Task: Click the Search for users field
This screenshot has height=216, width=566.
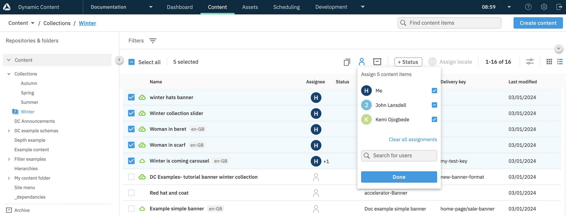Action: [399, 155]
